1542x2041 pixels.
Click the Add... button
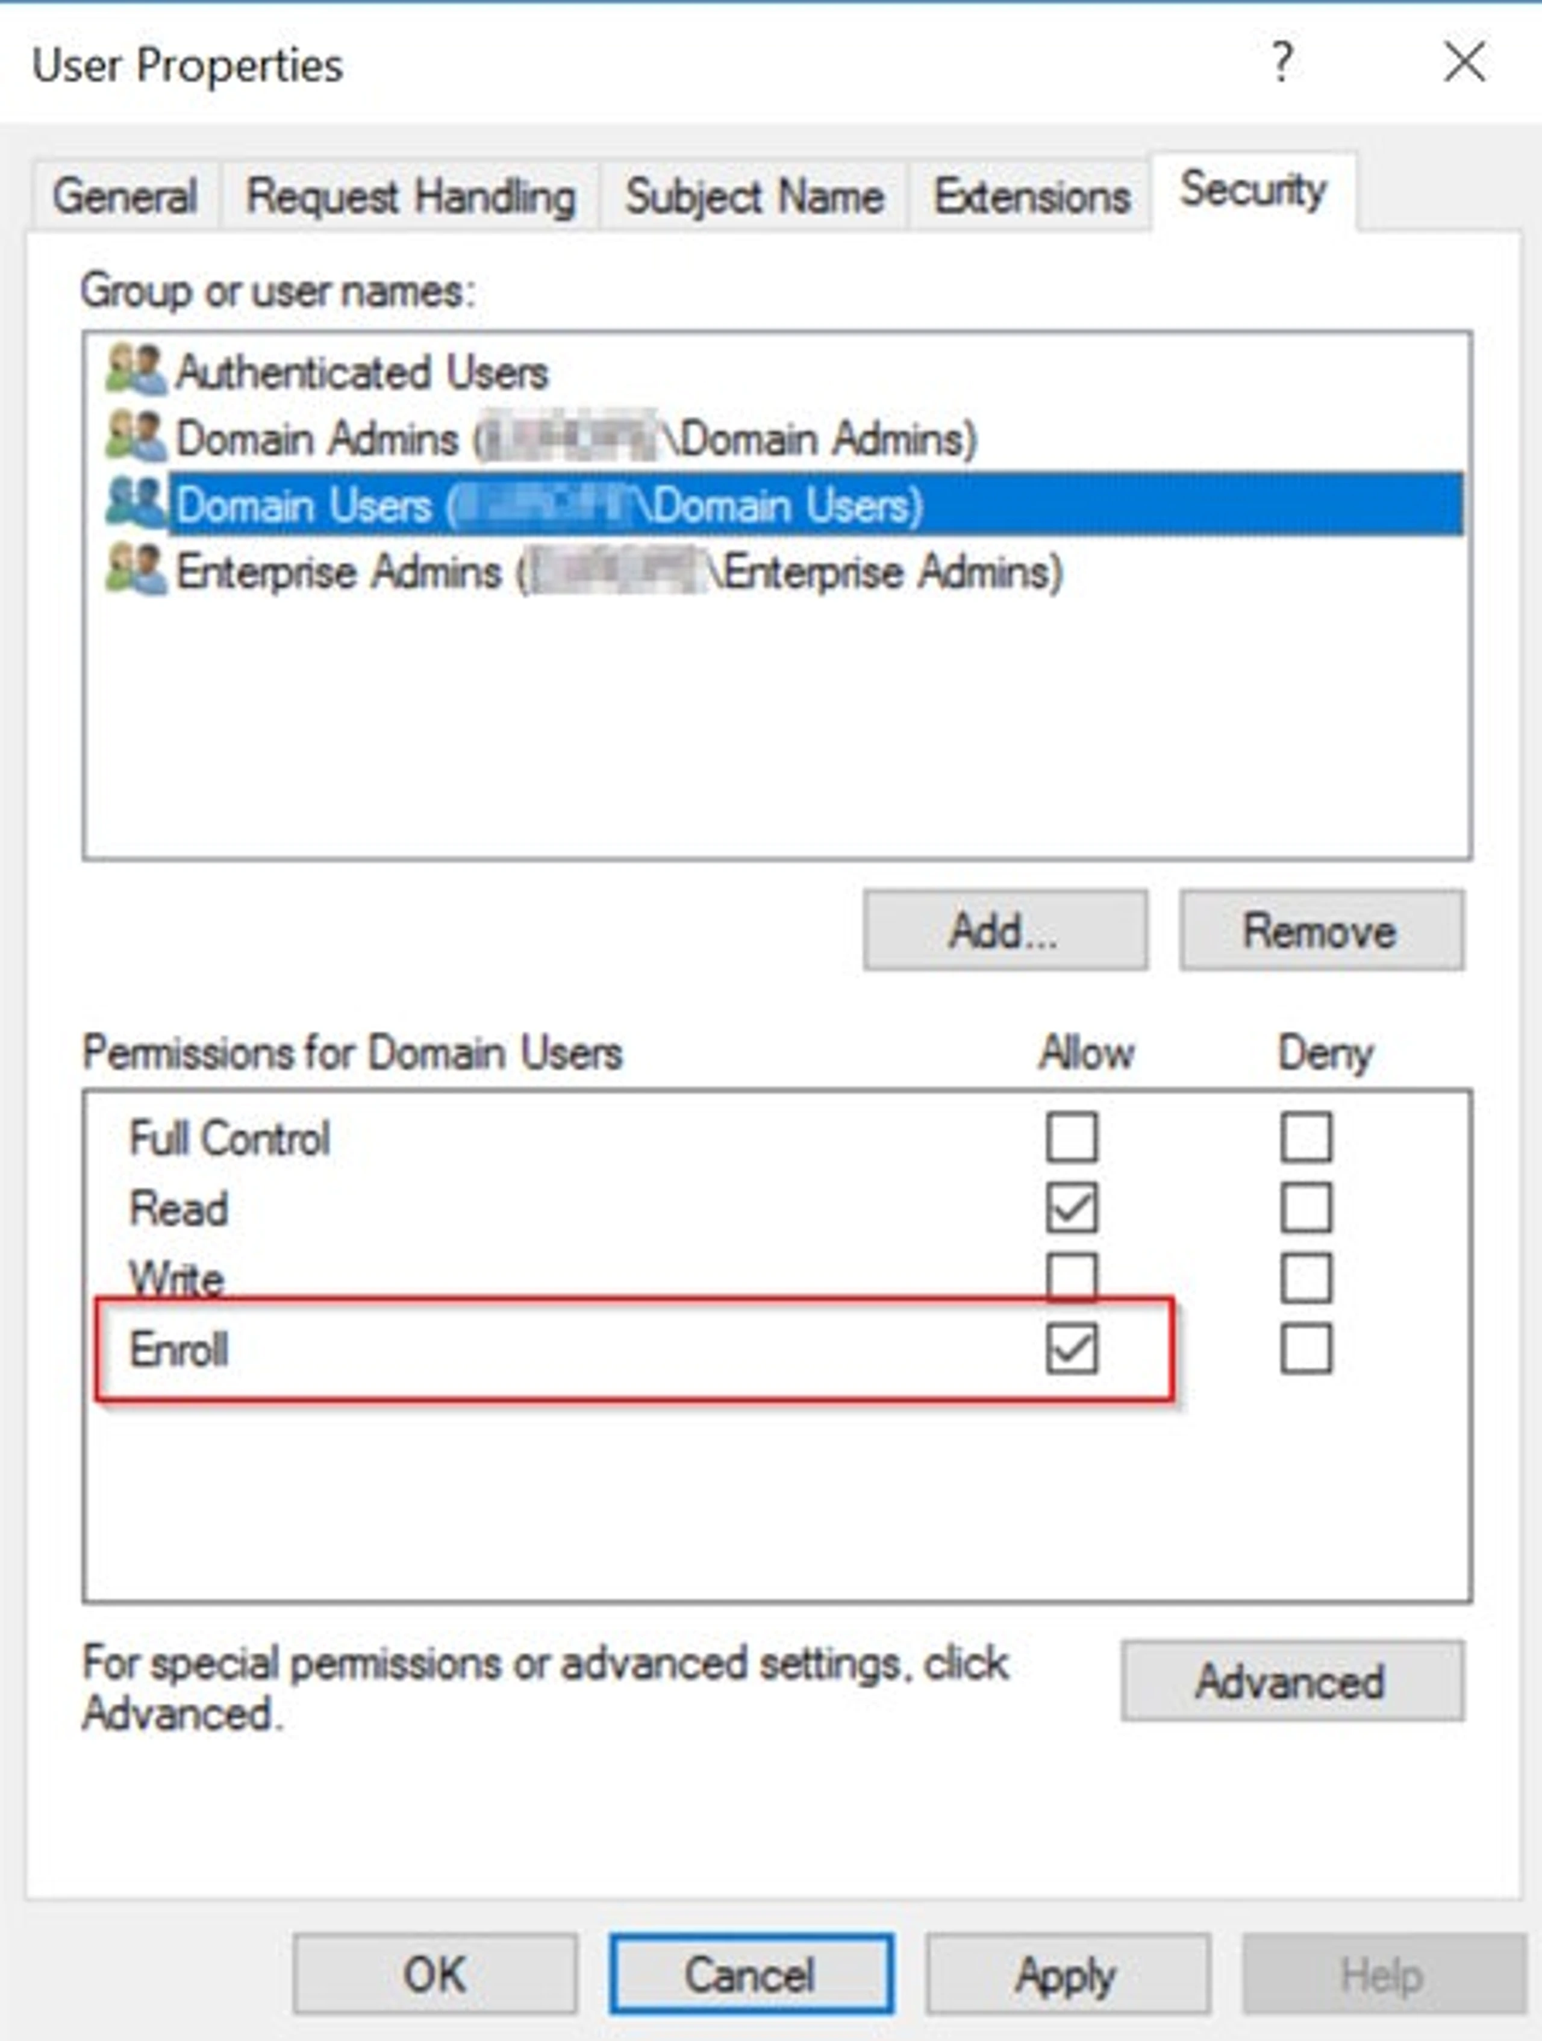click(1006, 930)
